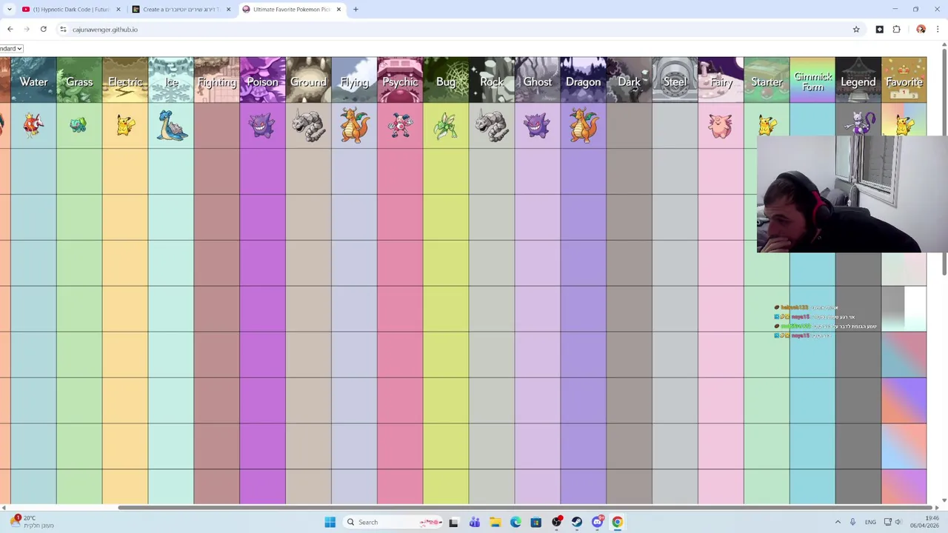This screenshot has width=948, height=533.
Task: Close the Hypnotic Dark Code tab
Action: (x=118, y=10)
